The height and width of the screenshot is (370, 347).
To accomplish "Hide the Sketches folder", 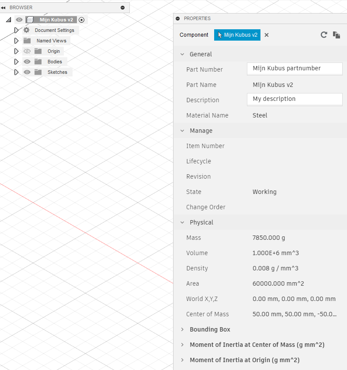I will tap(27, 72).
